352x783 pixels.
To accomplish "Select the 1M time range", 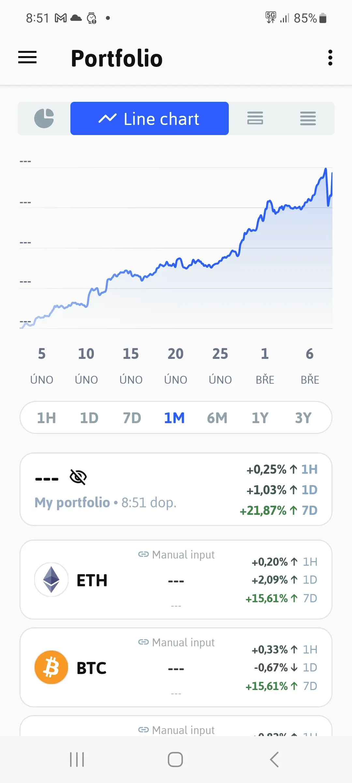I will [x=174, y=418].
